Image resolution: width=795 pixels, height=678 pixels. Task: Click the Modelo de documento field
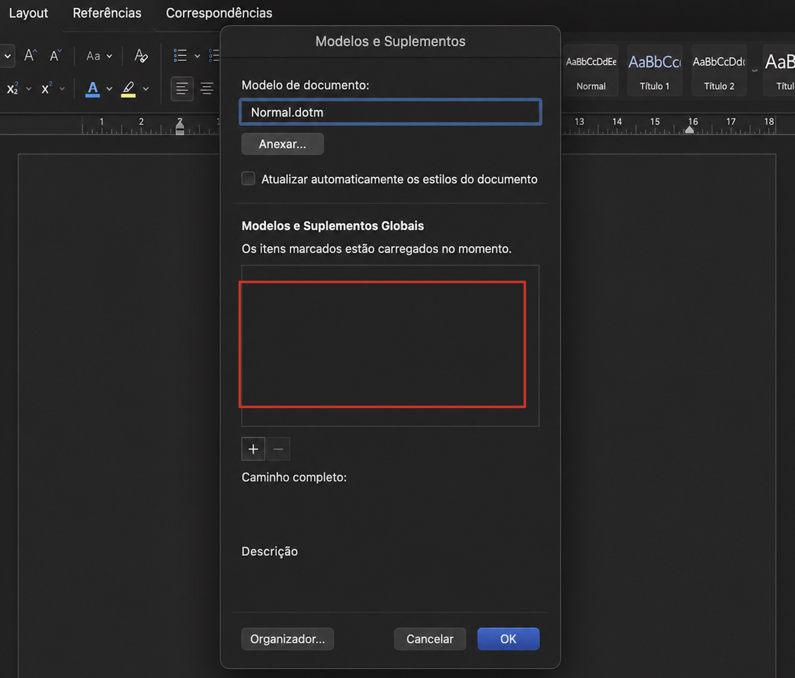pos(390,112)
